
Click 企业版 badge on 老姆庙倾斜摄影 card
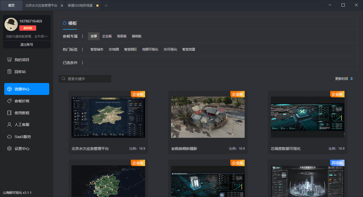[x=237, y=94]
